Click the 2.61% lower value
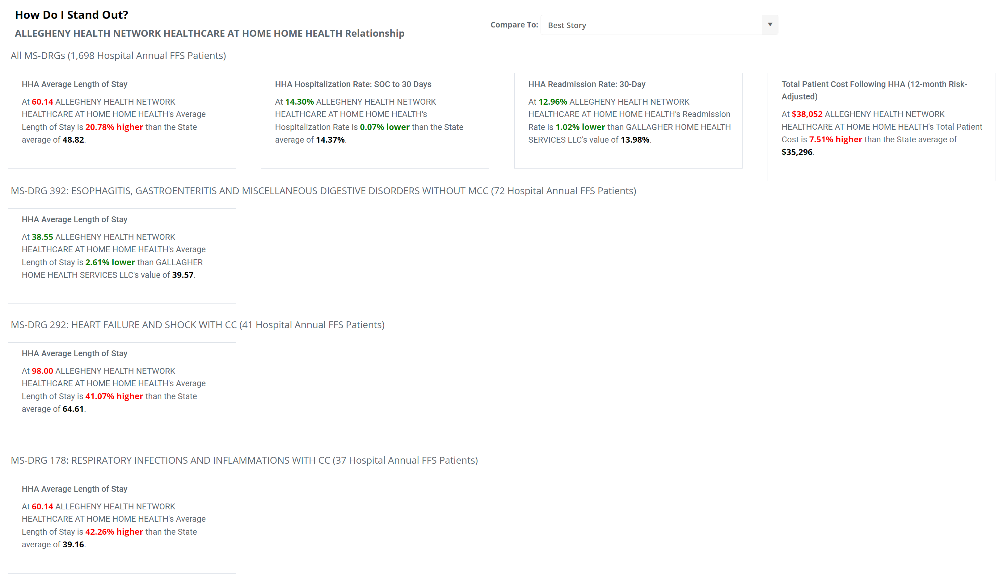Screen dimensions: 1007x581 tap(110, 262)
